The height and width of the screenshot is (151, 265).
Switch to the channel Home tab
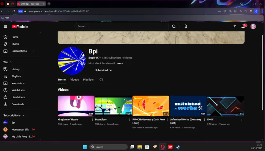(62, 79)
